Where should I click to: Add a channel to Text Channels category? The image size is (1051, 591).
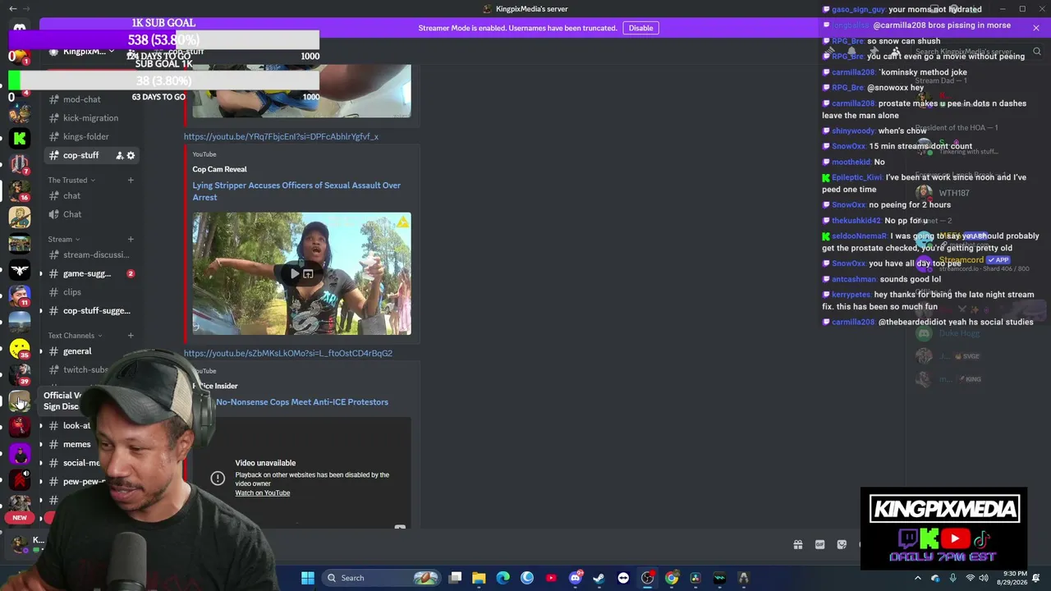pyautogui.click(x=131, y=335)
